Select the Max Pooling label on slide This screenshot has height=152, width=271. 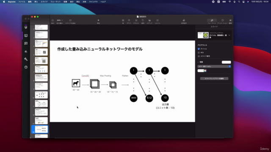[105, 76]
